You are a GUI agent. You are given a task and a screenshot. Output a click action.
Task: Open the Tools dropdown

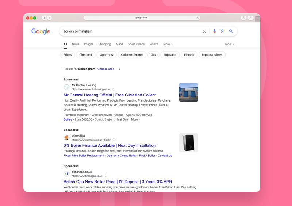[229, 44]
